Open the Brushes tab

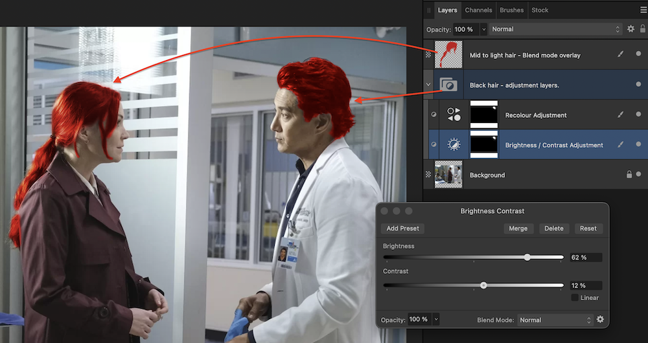512,10
